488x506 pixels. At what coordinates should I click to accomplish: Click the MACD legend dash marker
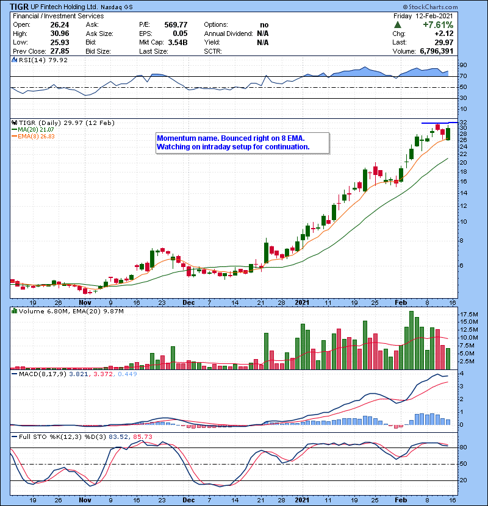coord(15,374)
